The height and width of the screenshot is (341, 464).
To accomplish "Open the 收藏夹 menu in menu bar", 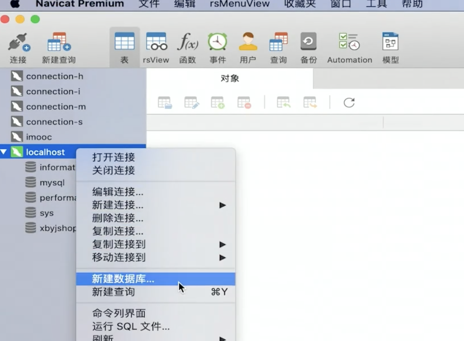I will click(x=300, y=4).
